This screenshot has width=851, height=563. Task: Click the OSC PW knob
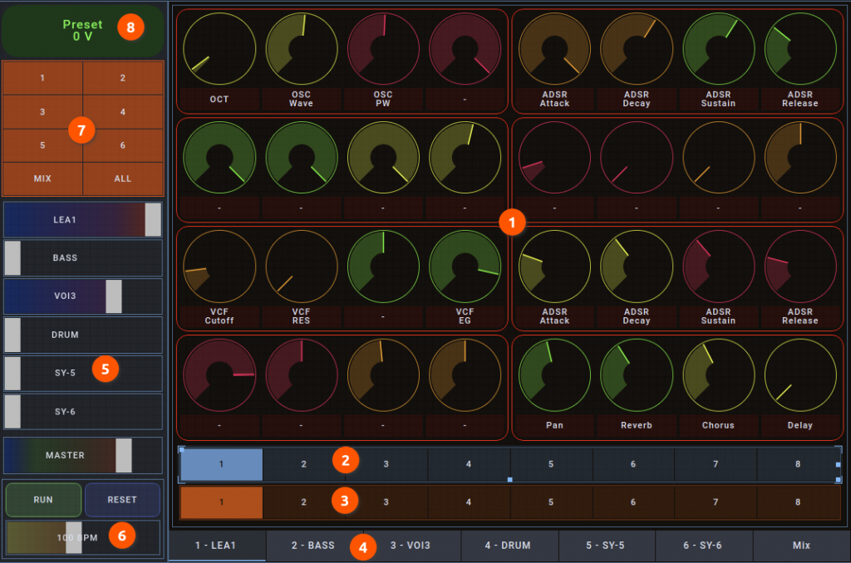383,49
